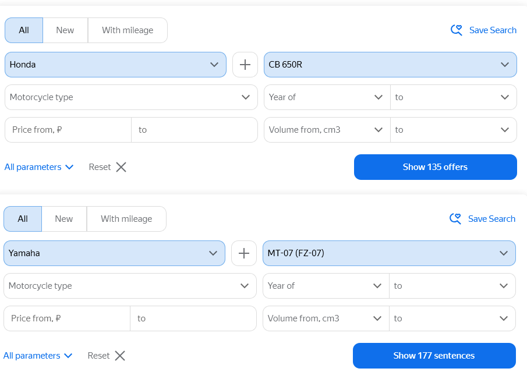Screen dimensions: 527x379
Task: Select the New tab in Honda search
Action: (x=65, y=30)
